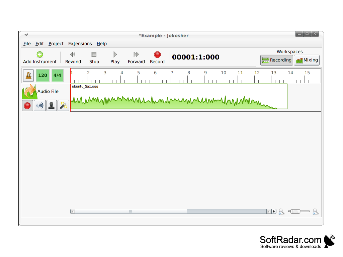
Task: Open the Help menu
Action: (x=102, y=43)
